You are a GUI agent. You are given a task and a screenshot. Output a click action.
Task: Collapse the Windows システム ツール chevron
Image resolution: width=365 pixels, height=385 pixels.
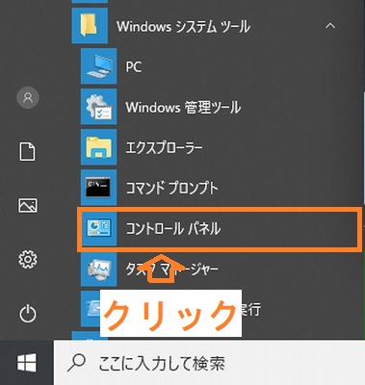pyautogui.click(x=330, y=26)
